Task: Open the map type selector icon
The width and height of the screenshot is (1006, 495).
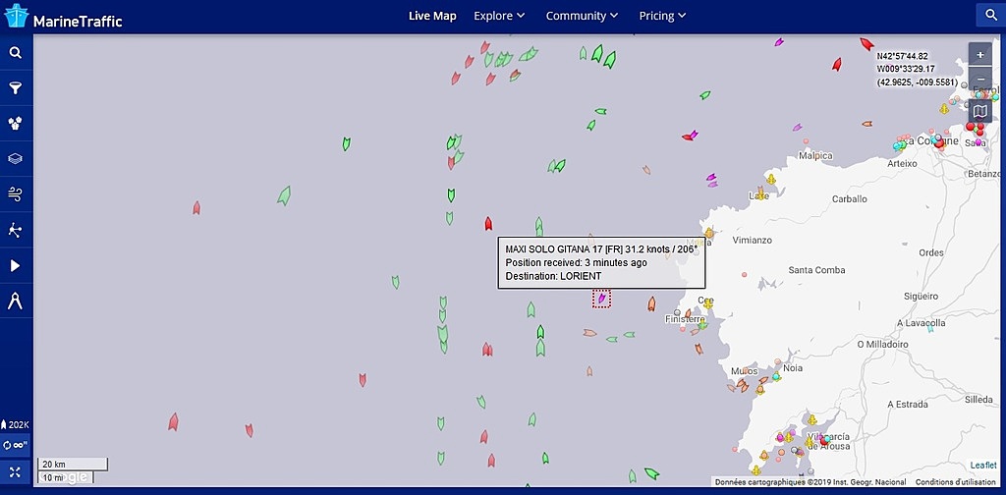Action: [979, 112]
